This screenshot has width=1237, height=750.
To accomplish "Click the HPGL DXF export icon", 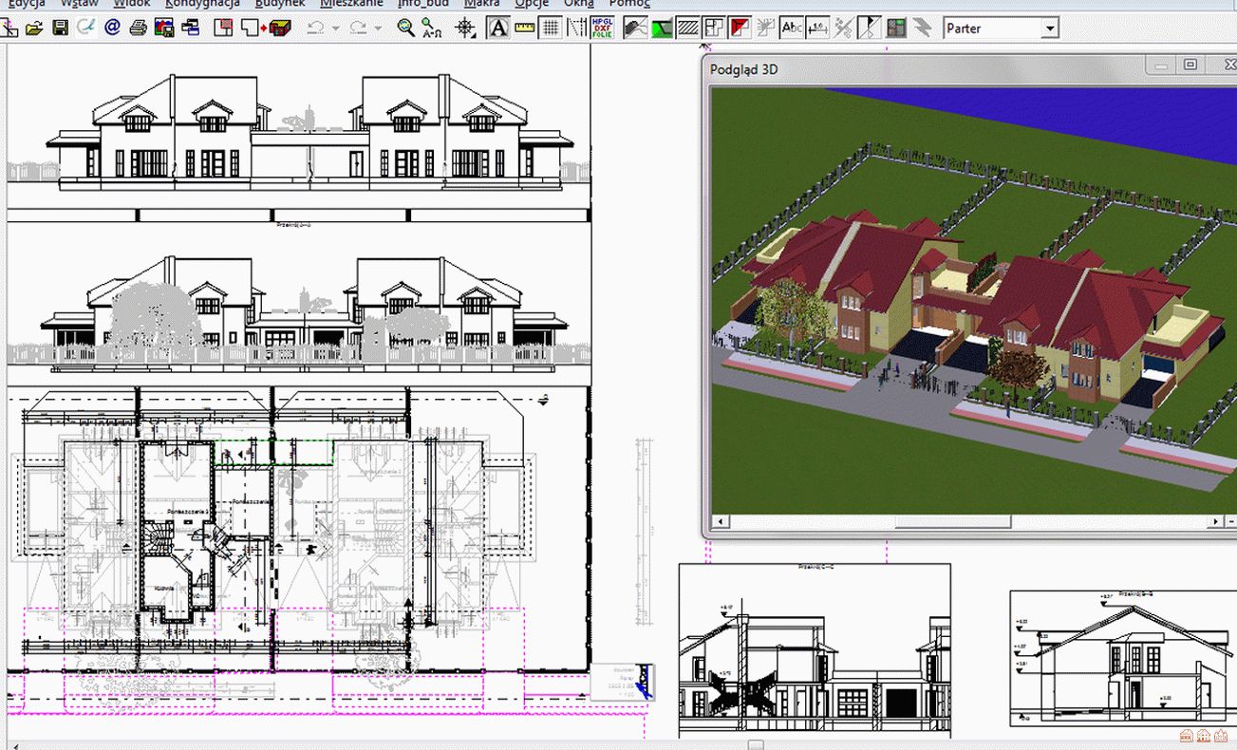I will click(602, 28).
